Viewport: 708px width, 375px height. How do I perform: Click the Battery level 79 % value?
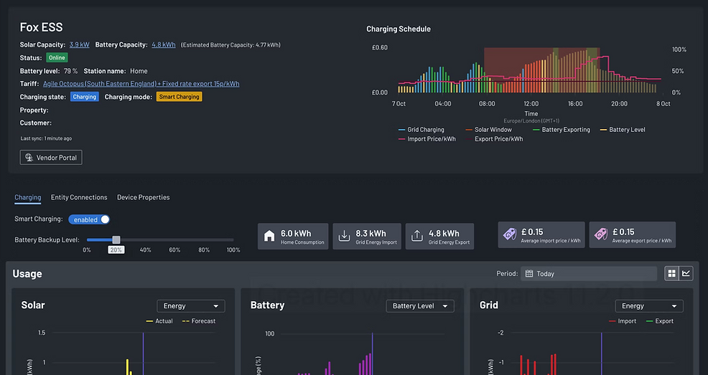[71, 71]
